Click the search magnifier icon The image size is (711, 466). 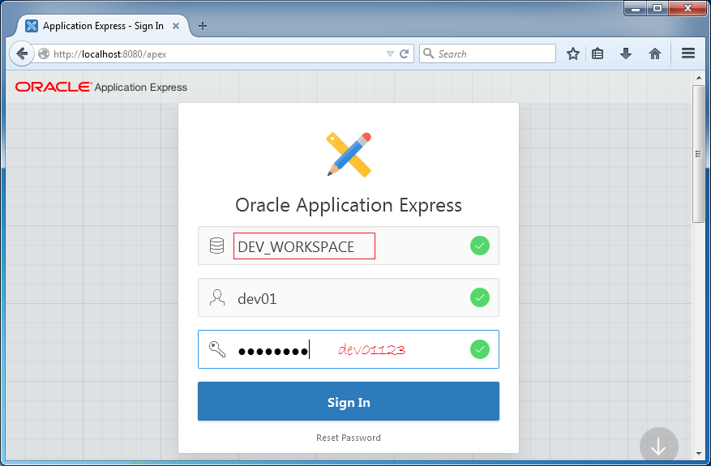428,53
